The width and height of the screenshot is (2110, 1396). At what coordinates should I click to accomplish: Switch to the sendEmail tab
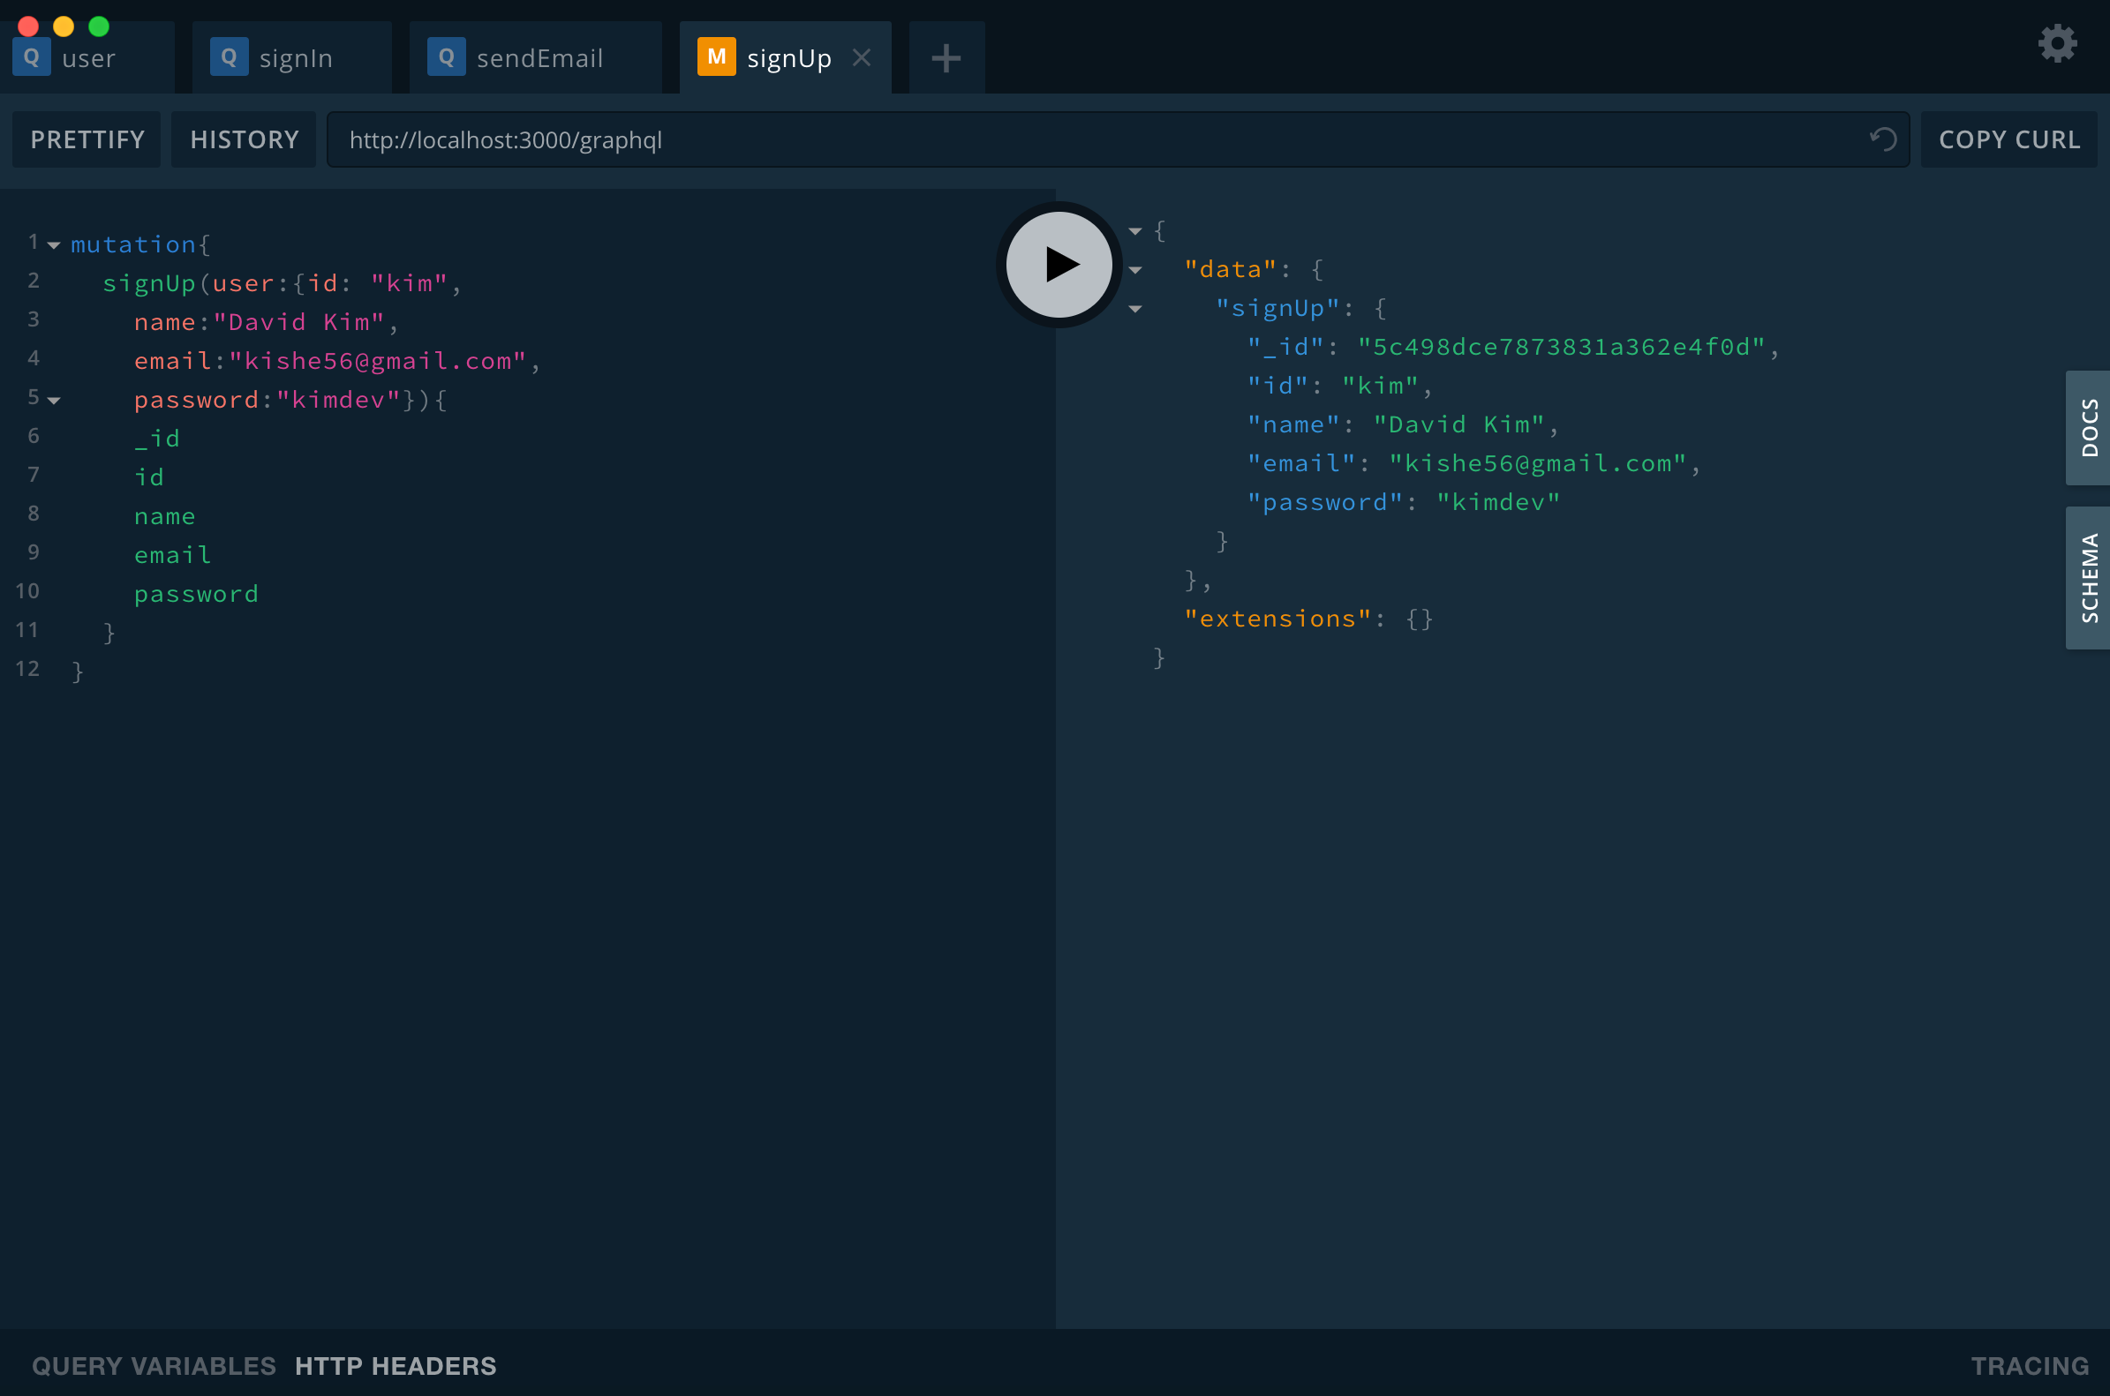[x=539, y=57]
